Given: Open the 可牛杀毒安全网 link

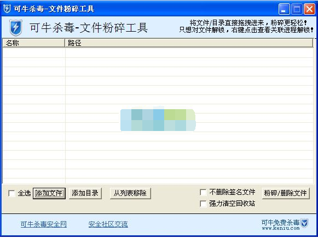Looking at the screenshot, I should click(x=44, y=224).
